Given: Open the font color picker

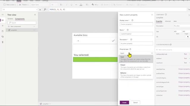Looking at the screenshot, I should tap(81, 5).
